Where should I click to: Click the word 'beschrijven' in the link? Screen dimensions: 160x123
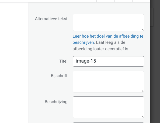(83, 42)
